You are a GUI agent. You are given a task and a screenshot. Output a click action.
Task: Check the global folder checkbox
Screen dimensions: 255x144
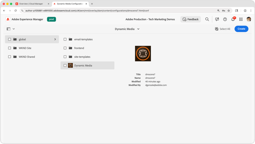tap(10, 39)
